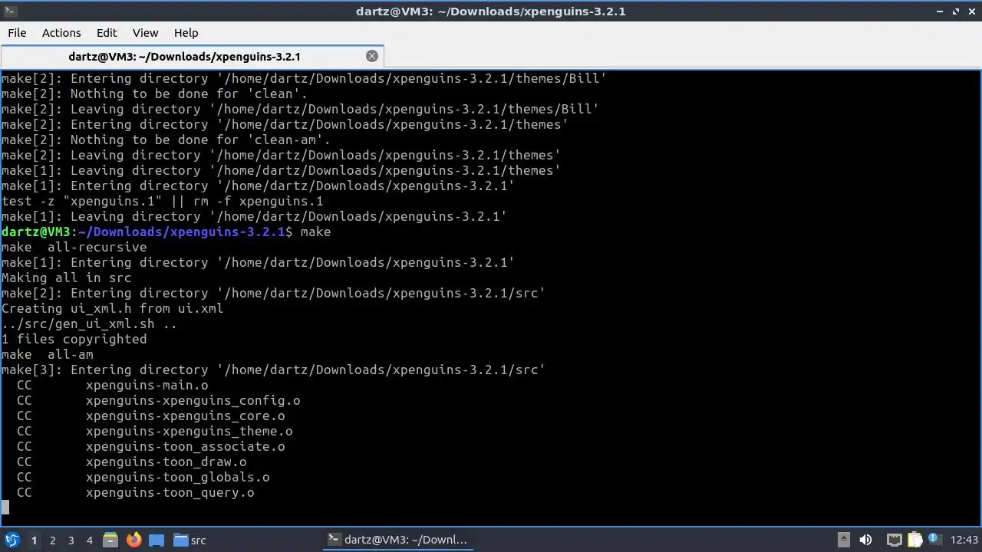982x552 pixels.
Task: Launch the file manager from the panel
Action: [110, 540]
